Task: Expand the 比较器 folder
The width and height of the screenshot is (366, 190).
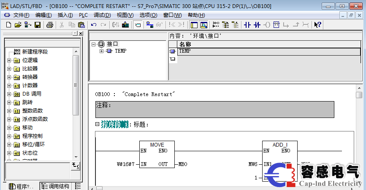Action: tap(9, 69)
